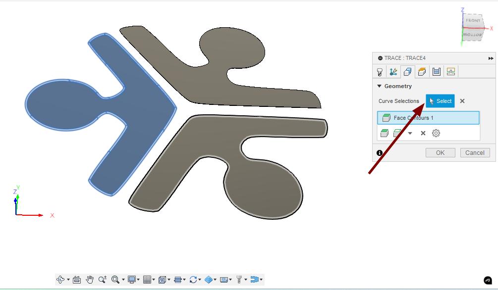
Task: Expand the fixture clamp dropdown arrow
Action: pos(261,280)
